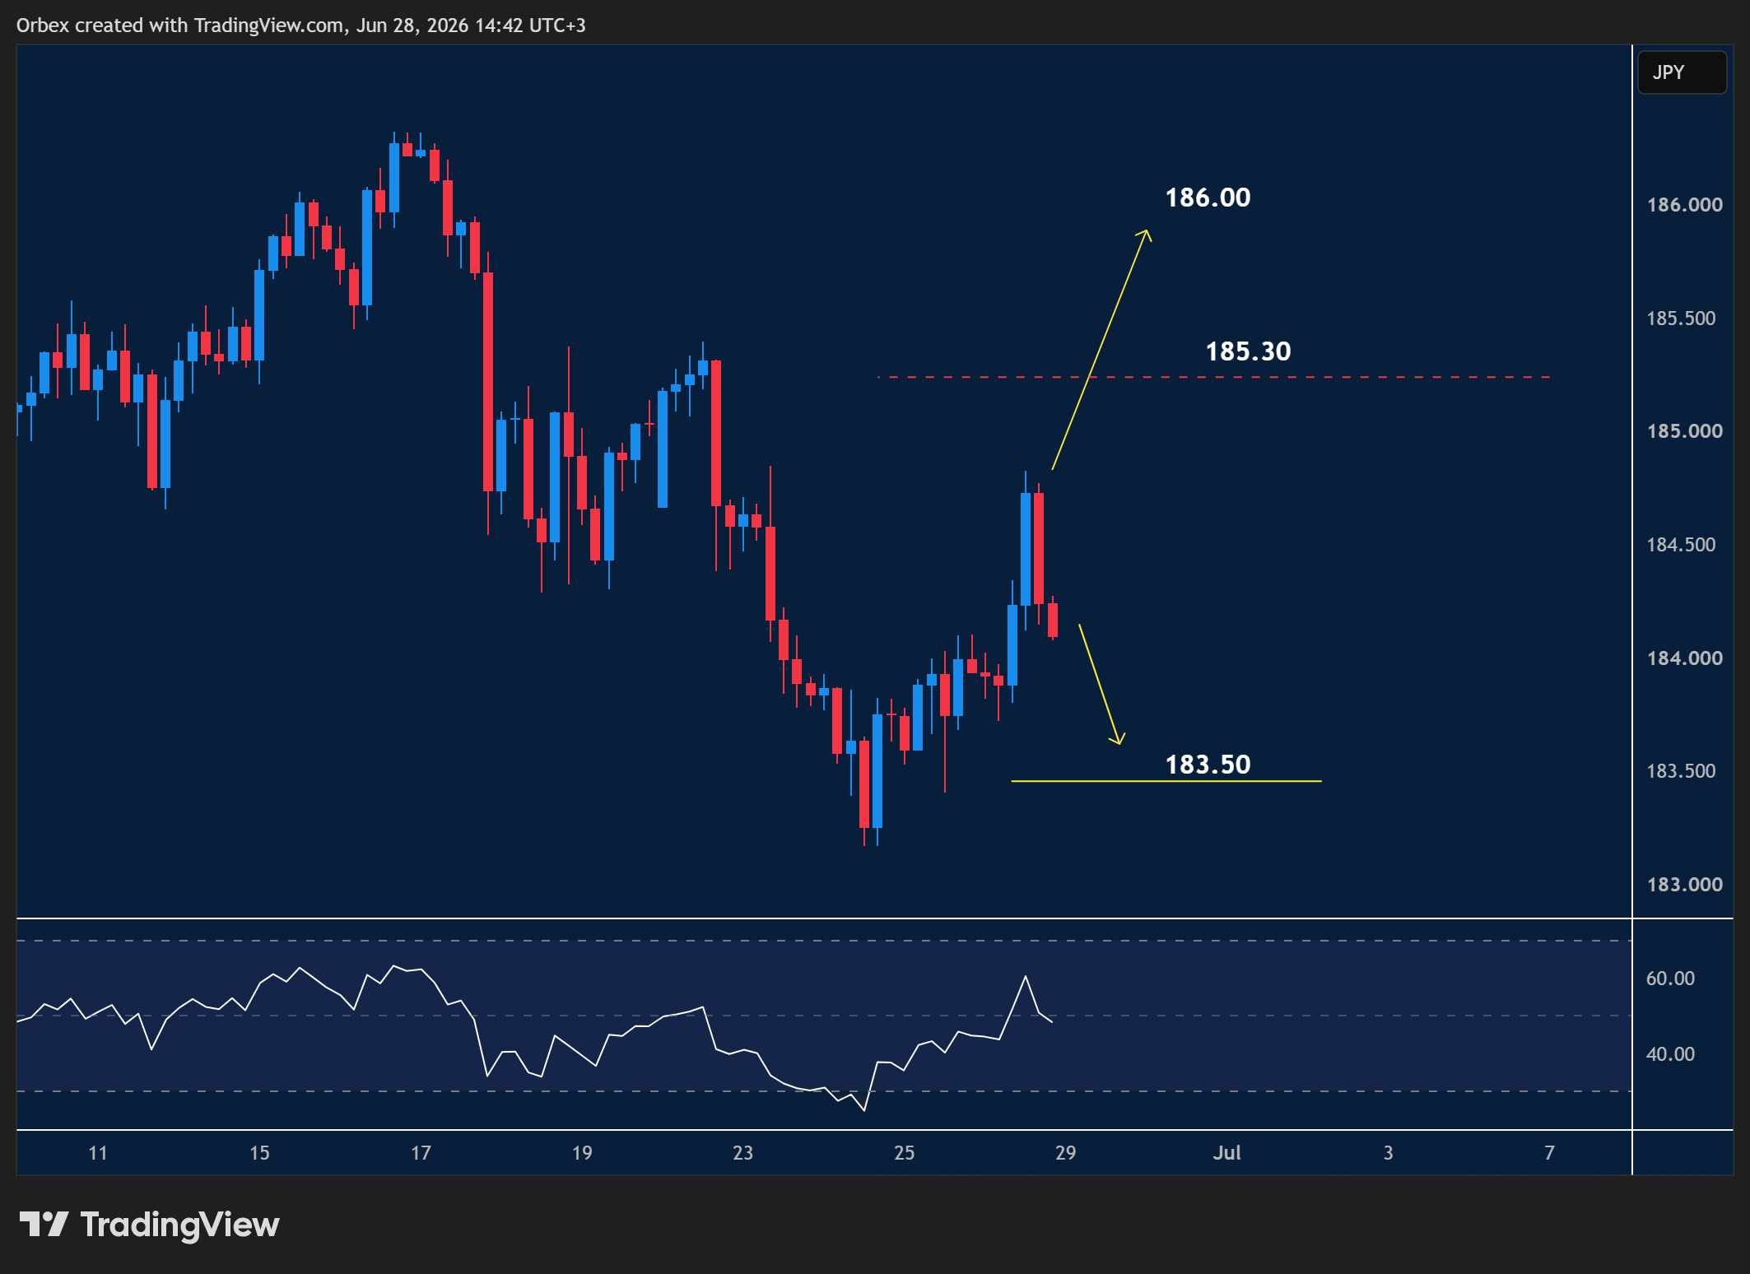Click the RSI 60.00 axis value
The image size is (1750, 1274).
pos(1670,979)
